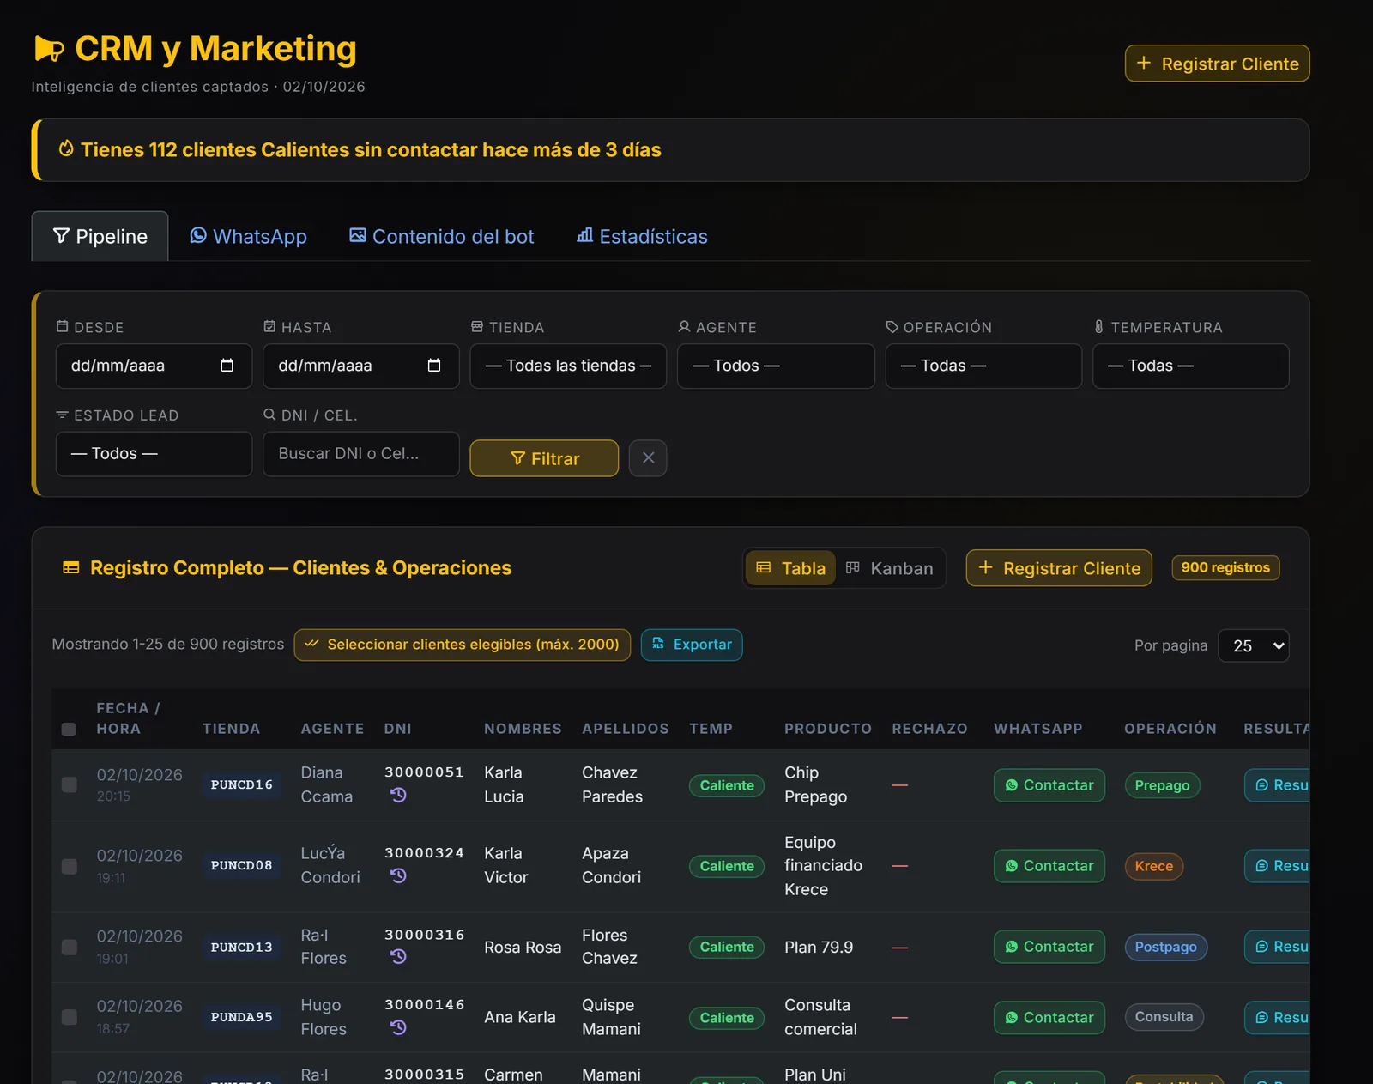The height and width of the screenshot is (1084, 1373).
Task: Open the Operación filter dropdown
Action: (983, 366)
